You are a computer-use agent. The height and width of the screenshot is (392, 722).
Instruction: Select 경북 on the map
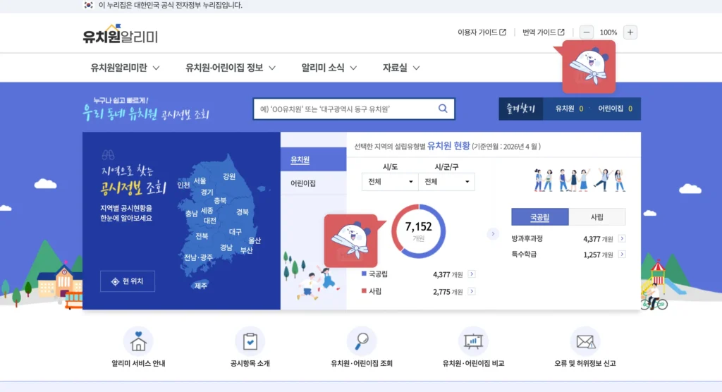click(243, 212)
